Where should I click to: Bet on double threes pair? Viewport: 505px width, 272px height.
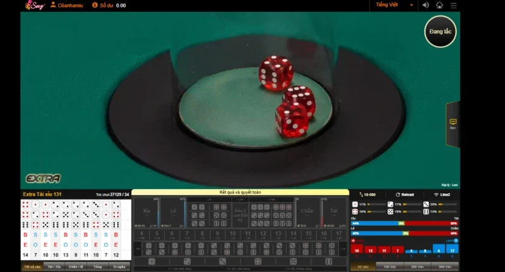[198, 223]
